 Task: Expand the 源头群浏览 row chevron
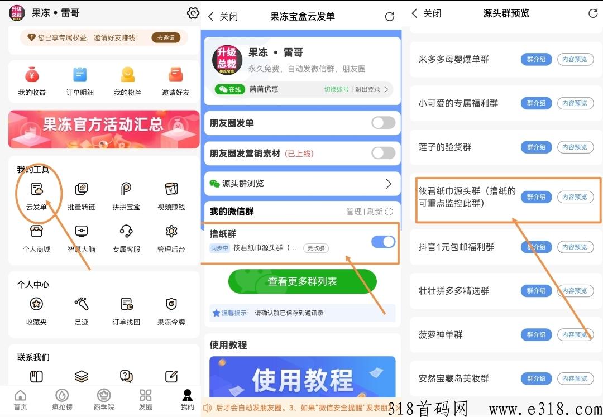coord(389,184)
